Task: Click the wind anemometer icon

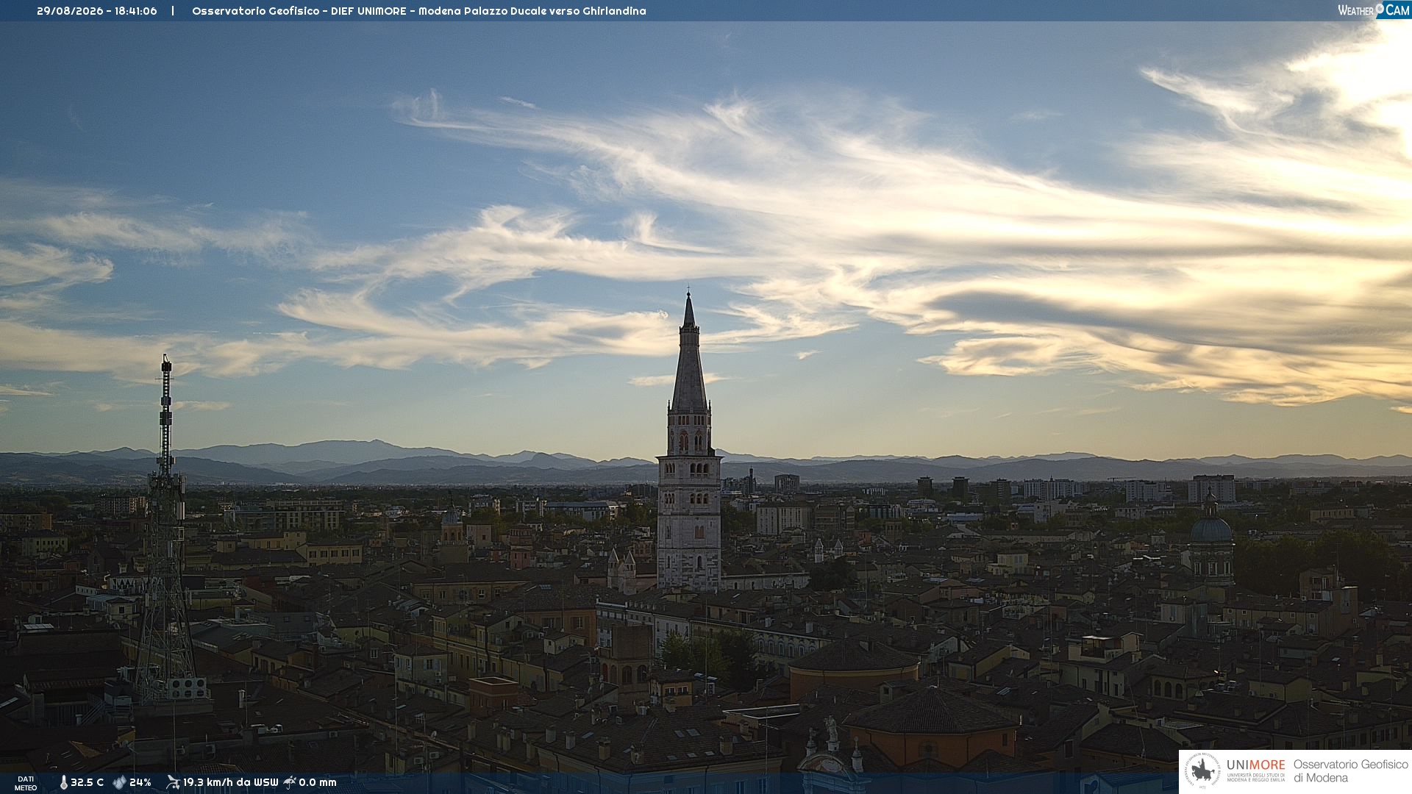Action: [x=173, y=782]
